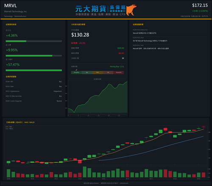Screen dimensions: 212x186
Task: Click the Marvell Technology, Inc. company name
Action: point(16,11)
